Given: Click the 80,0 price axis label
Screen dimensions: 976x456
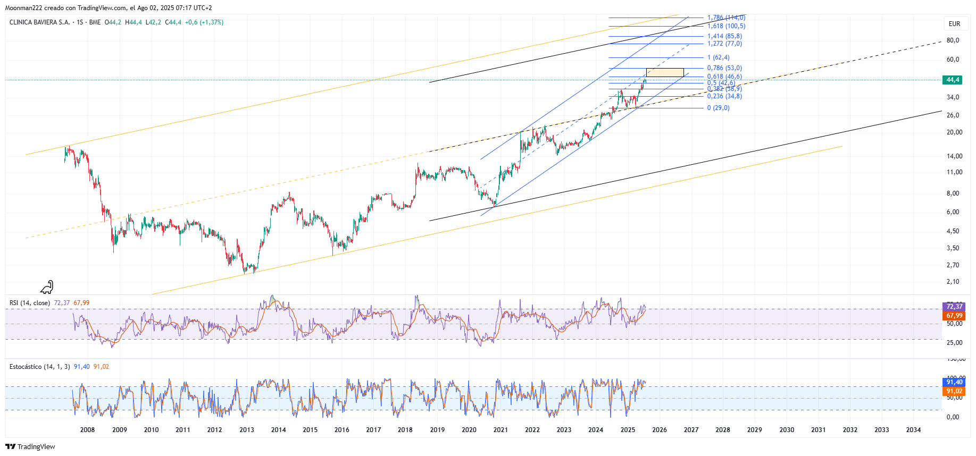Looking at the screenshot, I should (953, 40).
